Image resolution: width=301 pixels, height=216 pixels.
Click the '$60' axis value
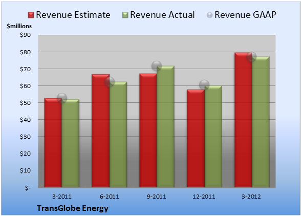coord(25,86)
